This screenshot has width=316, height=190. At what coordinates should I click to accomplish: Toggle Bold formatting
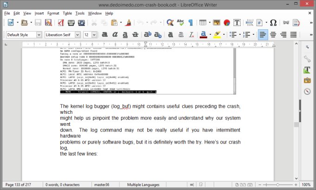(105, 35)
